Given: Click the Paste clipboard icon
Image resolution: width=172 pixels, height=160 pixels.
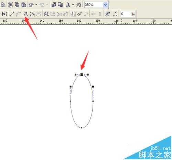Looking at the screenshot, I should click(x=24, y=5).
